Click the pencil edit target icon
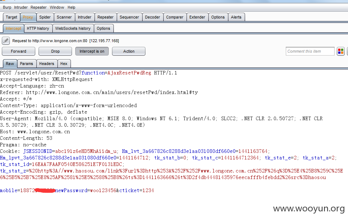Image resolution: width=348 pixels, height=219 pixels. (x=6, y=41)
